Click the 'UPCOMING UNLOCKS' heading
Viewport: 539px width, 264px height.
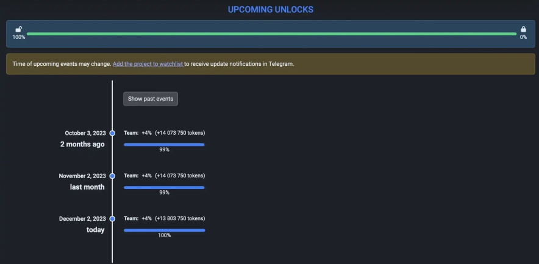pos(271,10)
